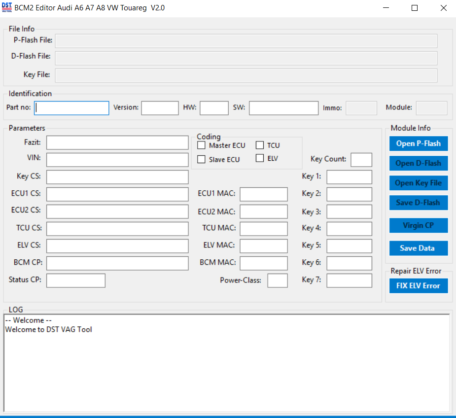Image resolution: width=456 pixels, height=418 pixels.
Task: Close the BCM2 Editor window
Action: pos(444,8)
